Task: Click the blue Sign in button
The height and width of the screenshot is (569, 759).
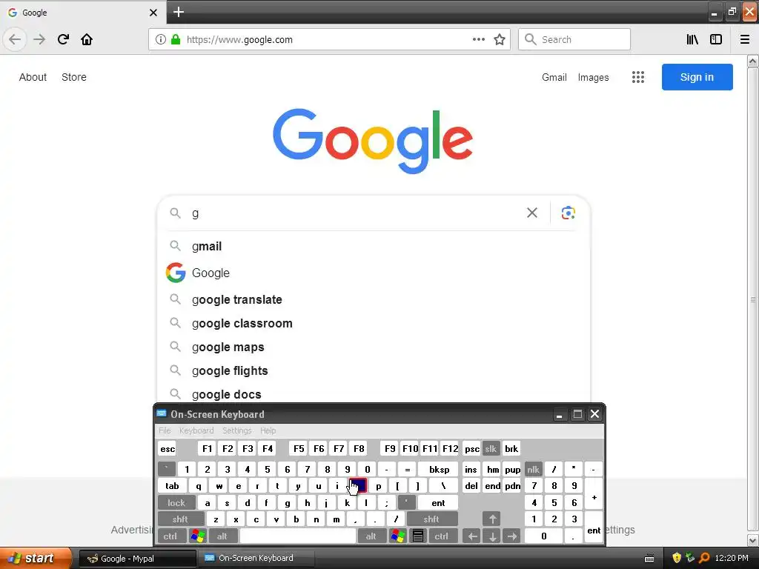Action: pos(697,77)
